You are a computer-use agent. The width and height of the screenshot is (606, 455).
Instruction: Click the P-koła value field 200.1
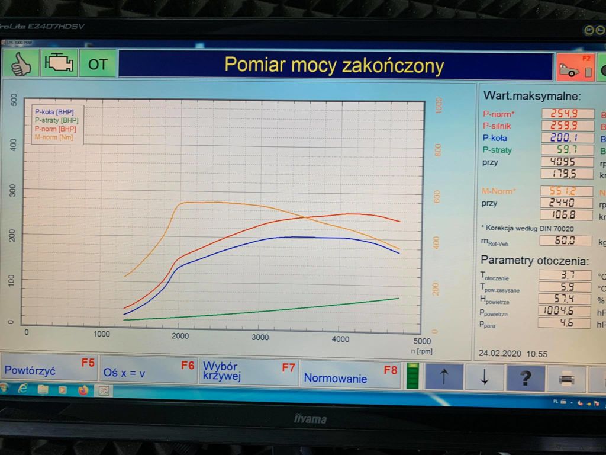pyautogui.click(x=567, y=137)
